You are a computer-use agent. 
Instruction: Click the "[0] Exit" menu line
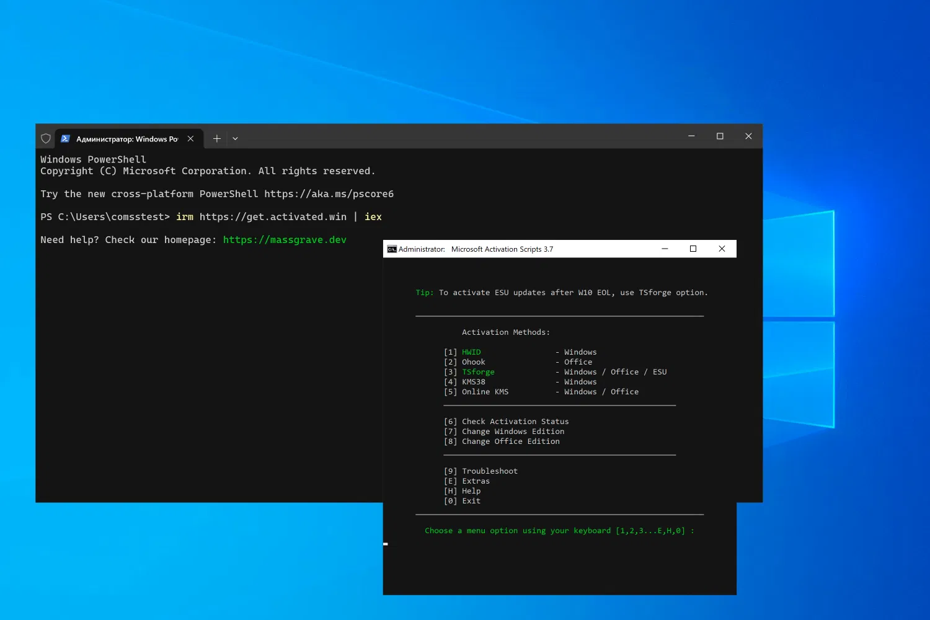pyautogui.click(x=462, y=501)
